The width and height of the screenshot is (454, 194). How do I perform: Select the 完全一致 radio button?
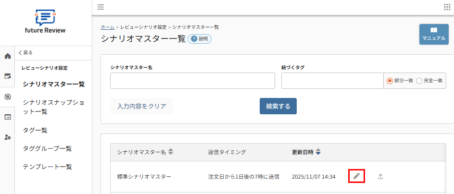pyautogui.click(x=419, y=81)
